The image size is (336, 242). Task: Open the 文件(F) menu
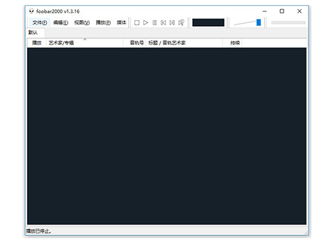tap(40, 23)
